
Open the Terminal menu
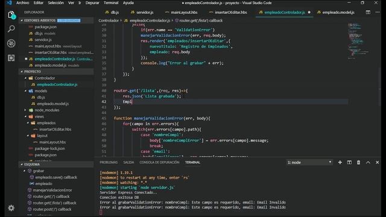coord(111,2)
